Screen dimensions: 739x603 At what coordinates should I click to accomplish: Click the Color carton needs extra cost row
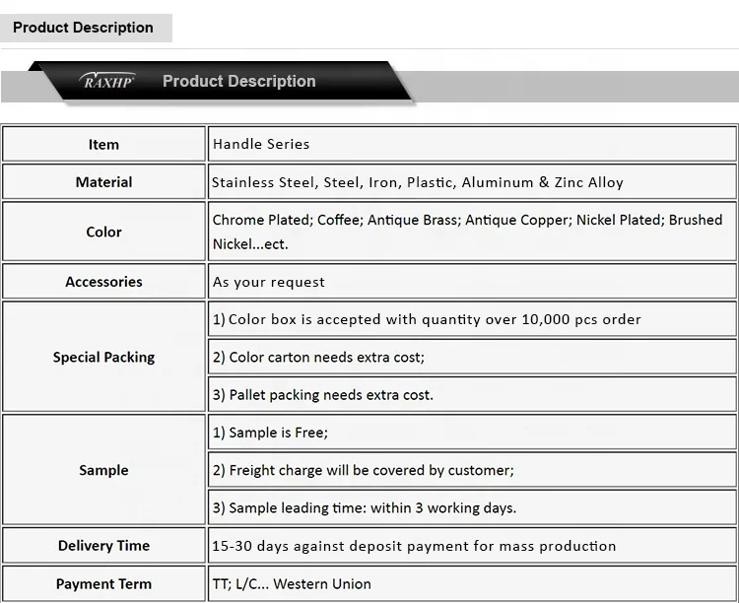pyautogui.click(x=318, y=357)
